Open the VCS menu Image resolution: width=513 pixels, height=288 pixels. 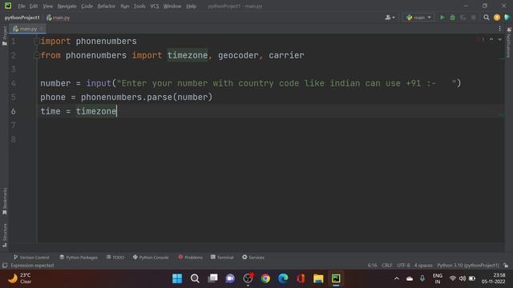click(x=155, y=6)
